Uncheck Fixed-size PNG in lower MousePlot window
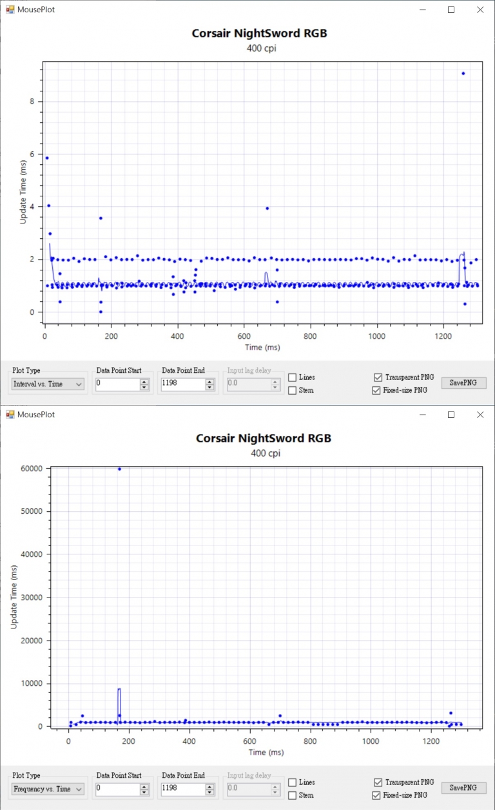The image size is (495, 810). coord(377,795)
